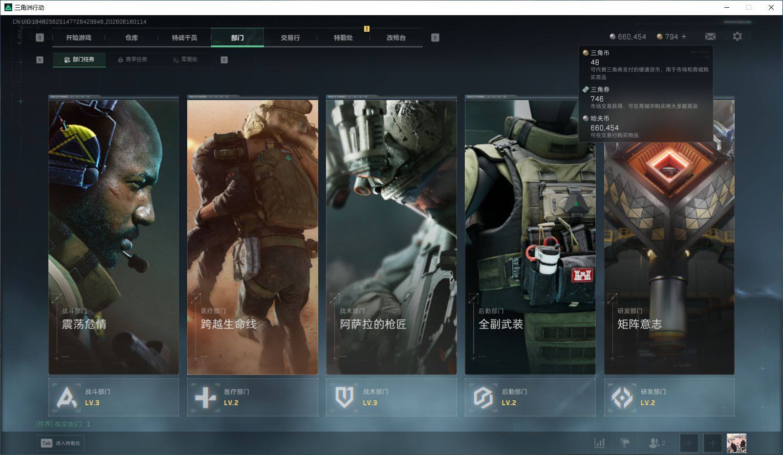
Task: Click the 战斗部门 emblem icon
Action: 66,398
